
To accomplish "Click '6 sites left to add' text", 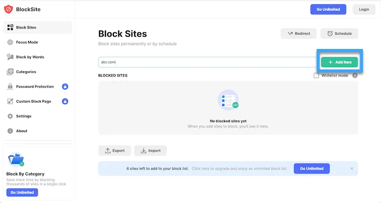I will (x=158, y=169).
